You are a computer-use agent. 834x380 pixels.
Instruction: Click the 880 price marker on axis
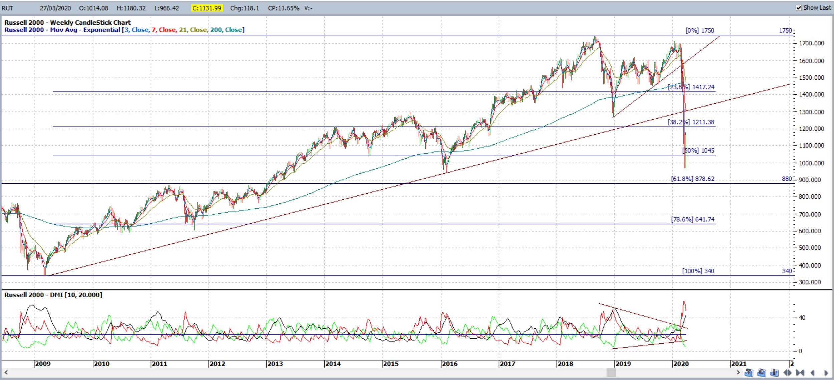point(787,179)
